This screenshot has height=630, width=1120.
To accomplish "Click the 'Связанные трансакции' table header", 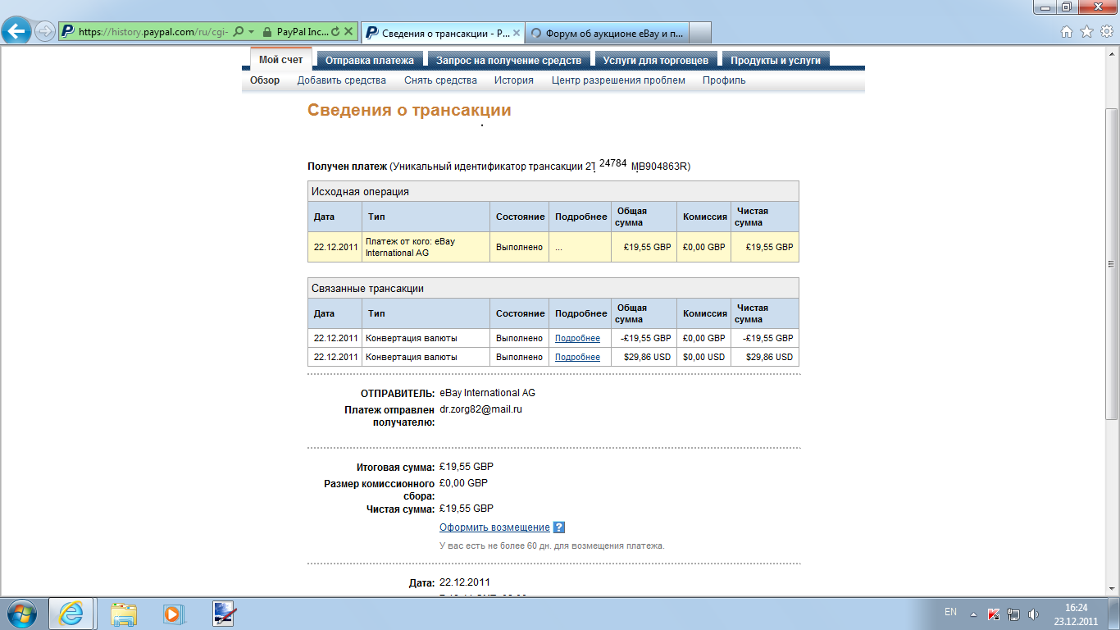I will (x=553, y=288).
